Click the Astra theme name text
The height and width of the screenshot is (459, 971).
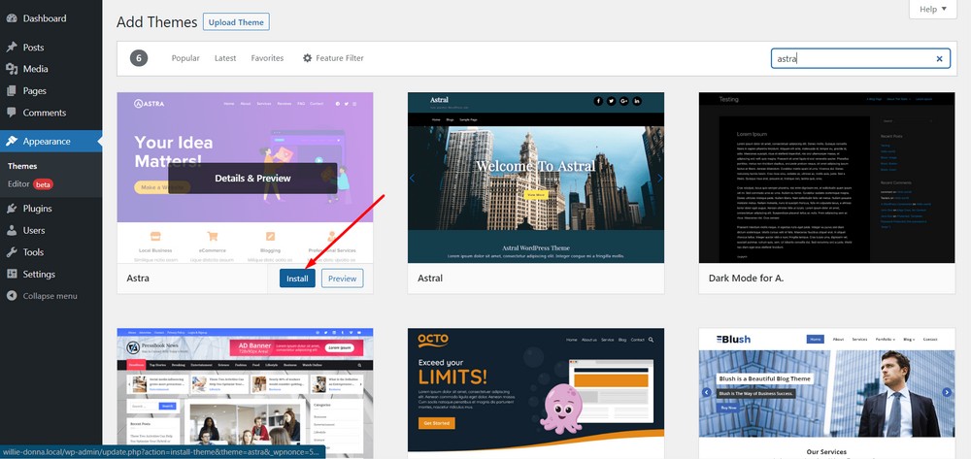tap(138, 279)
